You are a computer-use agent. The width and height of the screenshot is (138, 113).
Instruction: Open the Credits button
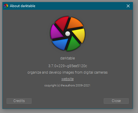[x=19, y=101]
